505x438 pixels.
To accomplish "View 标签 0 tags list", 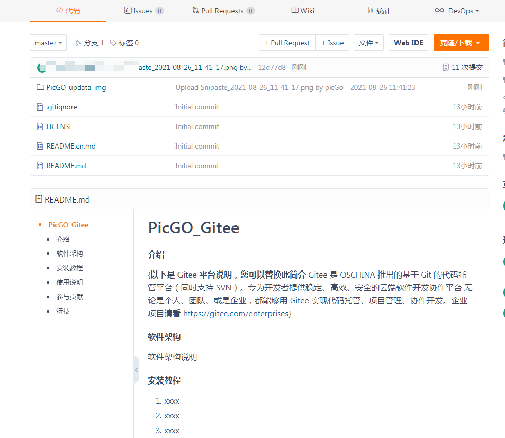I will click(x=124, y=43).
